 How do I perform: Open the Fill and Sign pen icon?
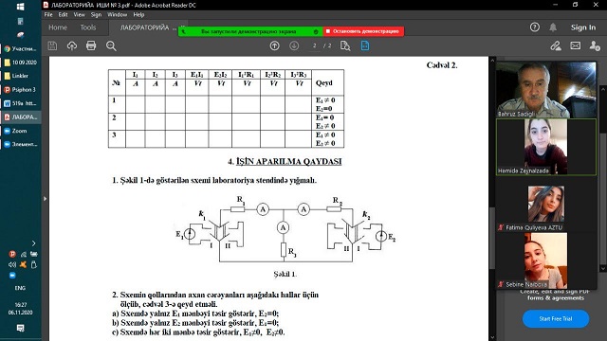[556, 45]
